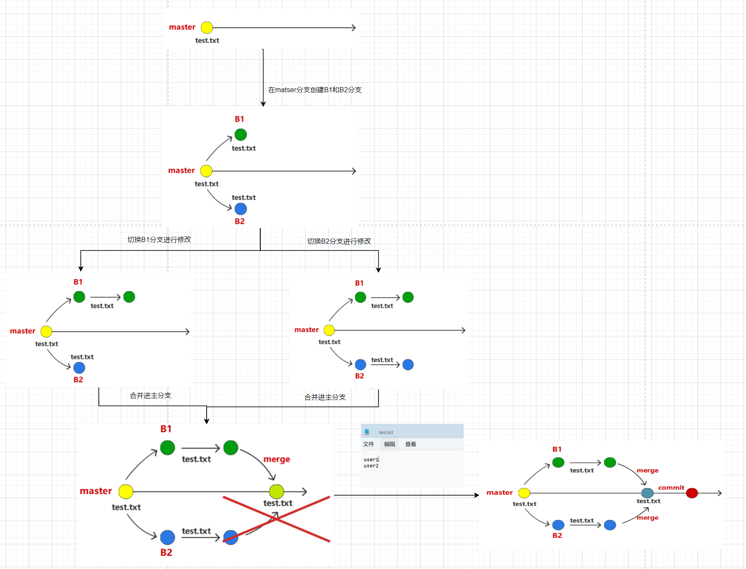This screenshot has height=569, width=746.
Task: Select the master-only diagram image at the flow start
Action: coord(262,29)
